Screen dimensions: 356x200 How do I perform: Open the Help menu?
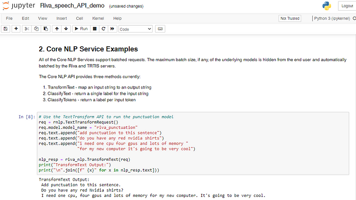117,18
